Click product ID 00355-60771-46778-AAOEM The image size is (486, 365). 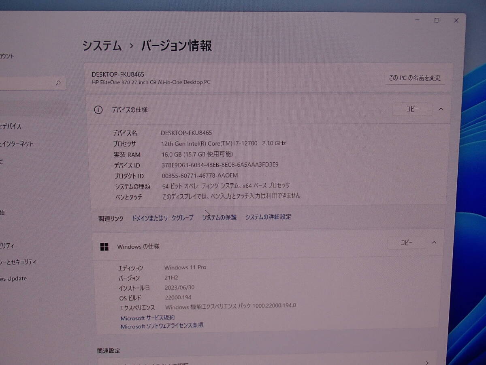point(199,176)
